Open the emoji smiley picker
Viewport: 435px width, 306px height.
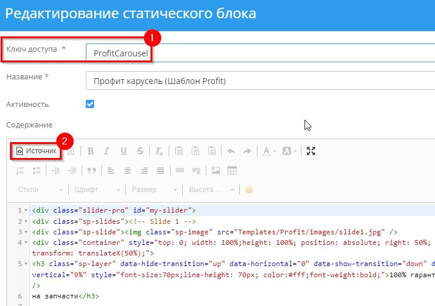[x=249, y=190]
